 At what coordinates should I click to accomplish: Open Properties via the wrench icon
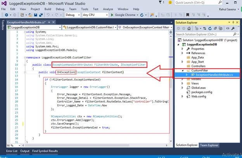pyautogui.click(x=233, y=29)
